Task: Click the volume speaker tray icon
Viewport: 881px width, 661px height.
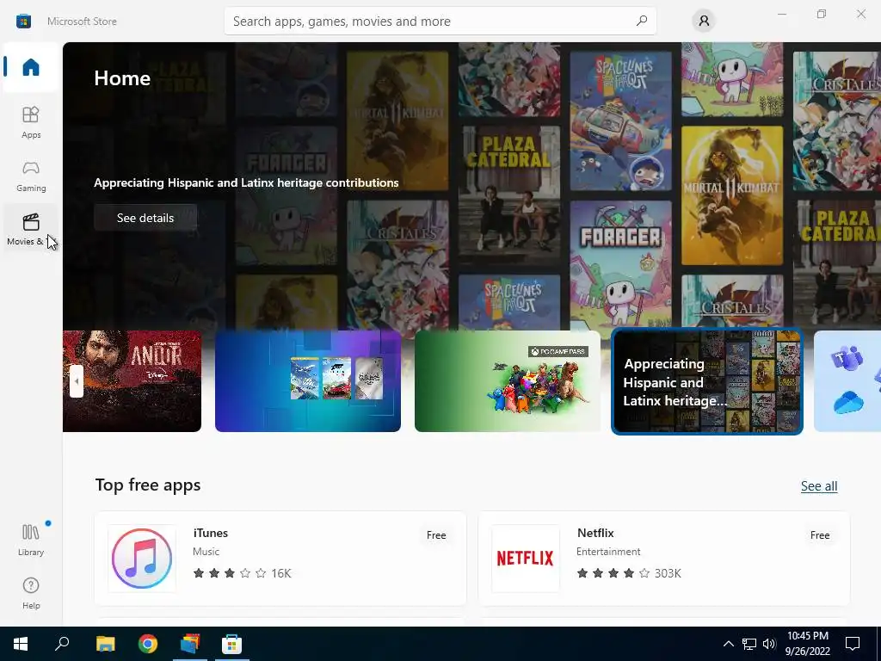Action: (769, 644)
